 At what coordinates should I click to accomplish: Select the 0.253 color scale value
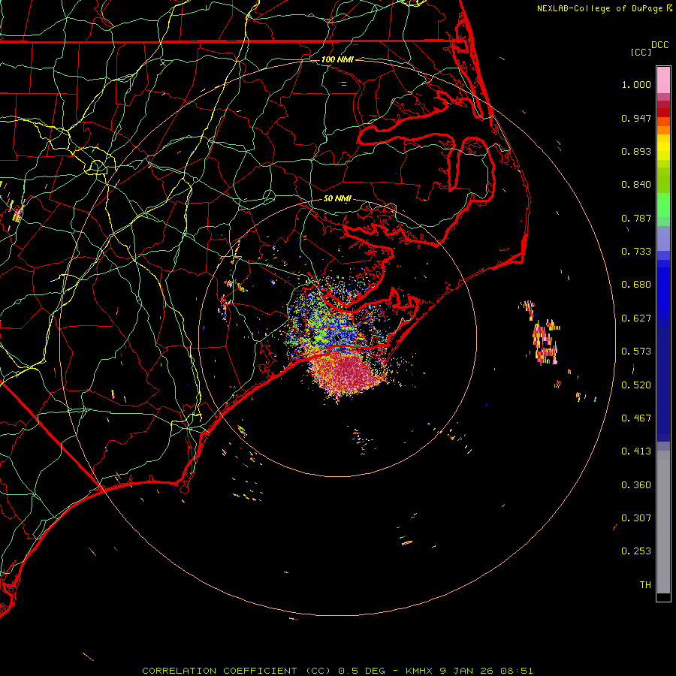pos(636,551)
